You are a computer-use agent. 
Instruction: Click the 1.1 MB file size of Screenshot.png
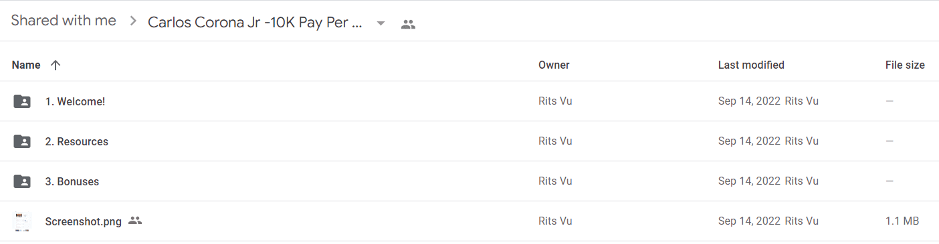point(902,221)
